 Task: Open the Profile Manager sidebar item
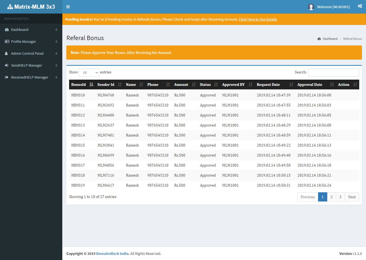[31, 41]
